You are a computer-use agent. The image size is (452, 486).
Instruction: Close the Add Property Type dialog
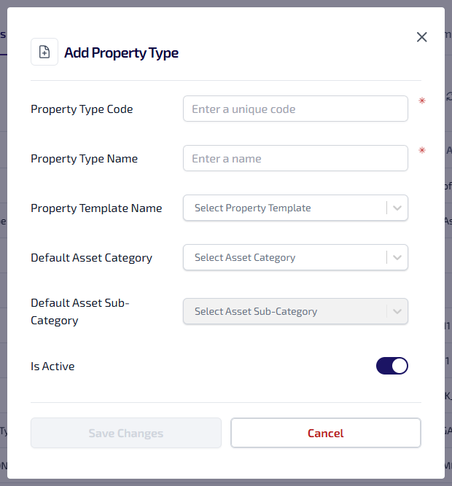421,37
